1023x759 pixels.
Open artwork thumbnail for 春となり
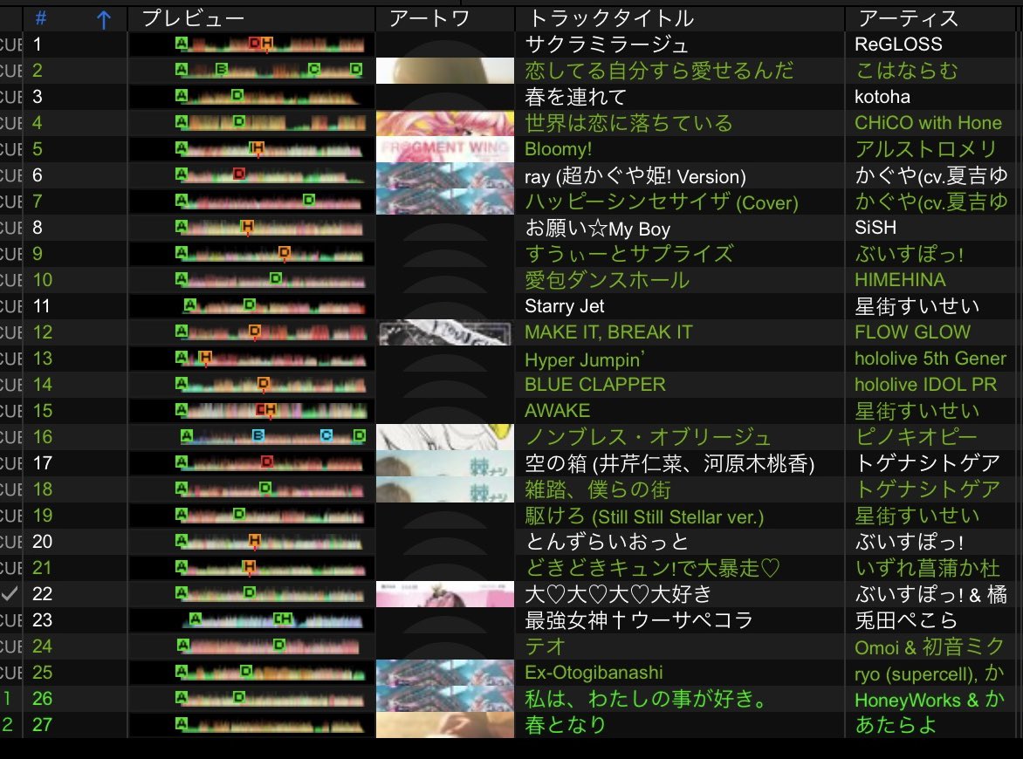click(445, 725)
